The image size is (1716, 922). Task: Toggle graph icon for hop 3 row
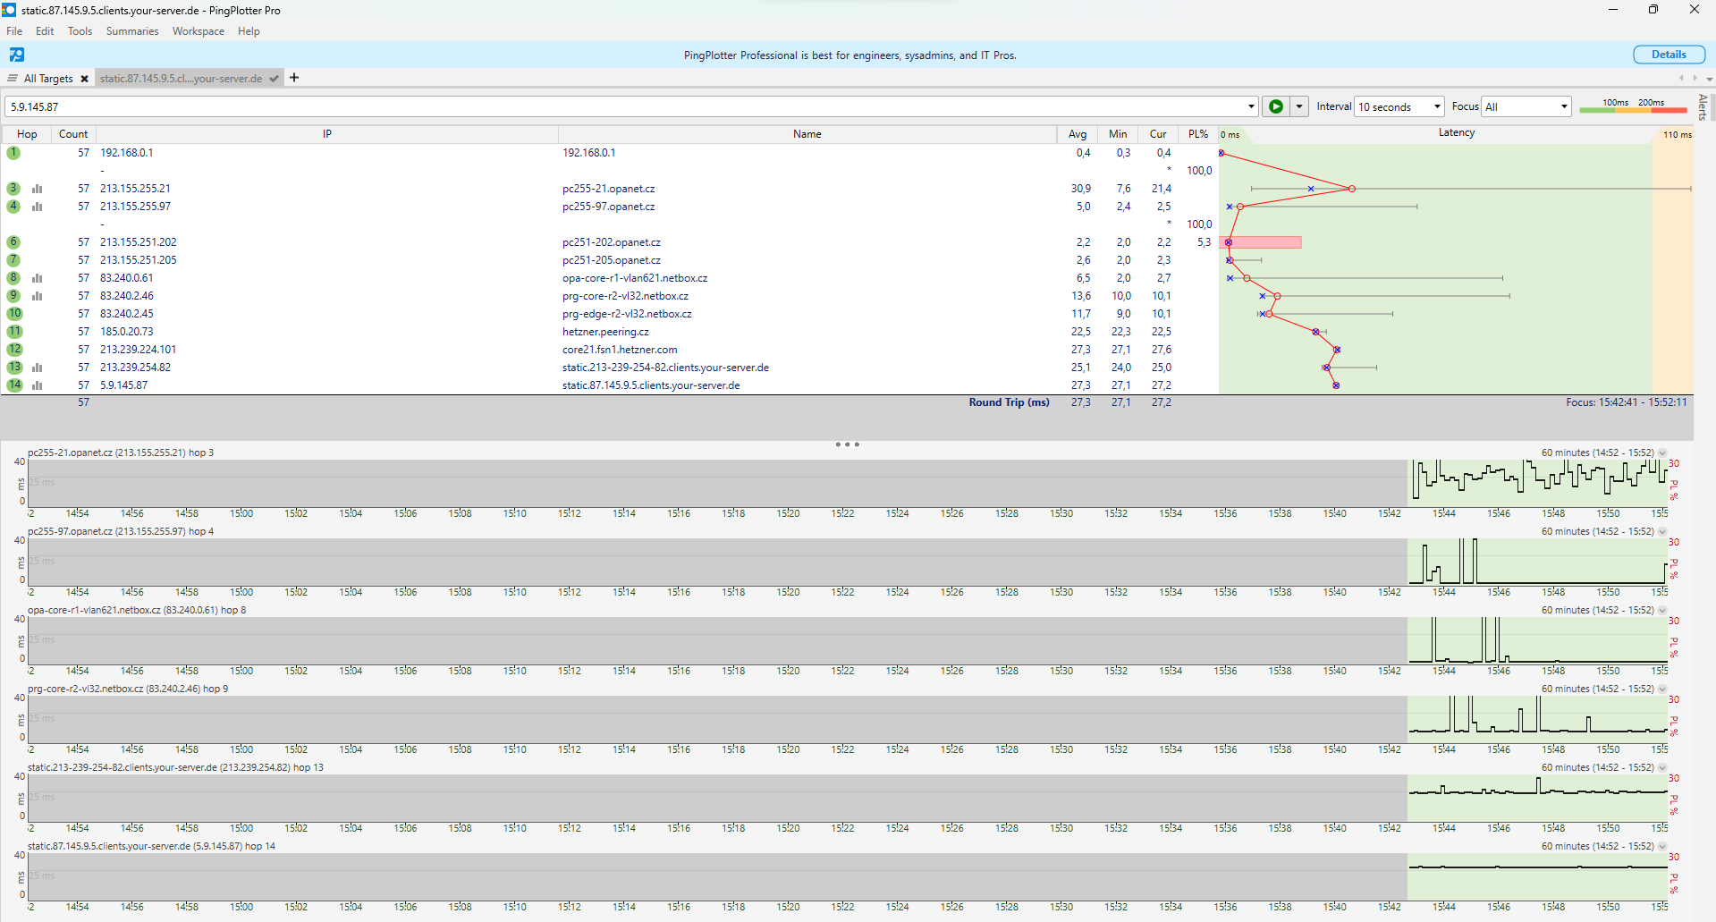pyautogui.click(x=38, y=189)
